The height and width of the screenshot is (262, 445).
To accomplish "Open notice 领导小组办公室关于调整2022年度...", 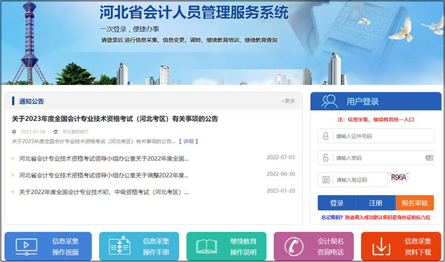I will [x=104, y=175].
